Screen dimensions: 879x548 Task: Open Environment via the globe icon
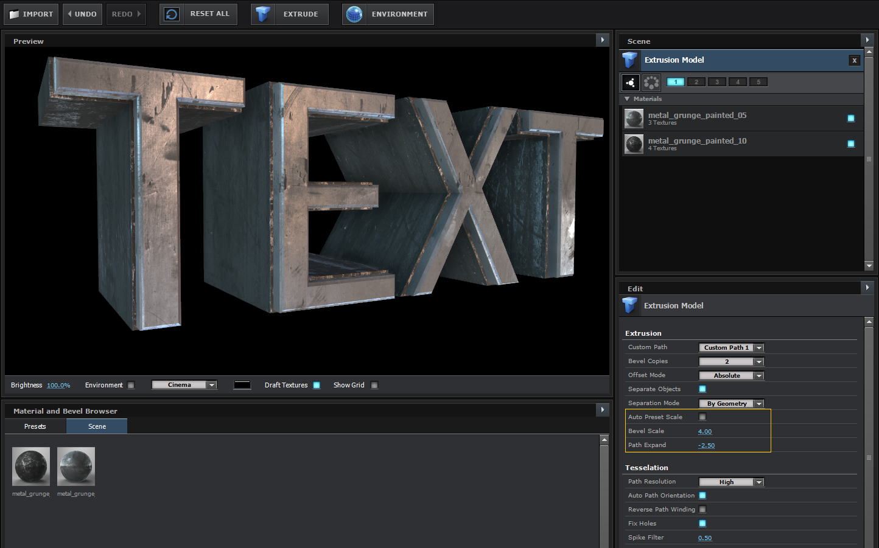coord(354,14)
